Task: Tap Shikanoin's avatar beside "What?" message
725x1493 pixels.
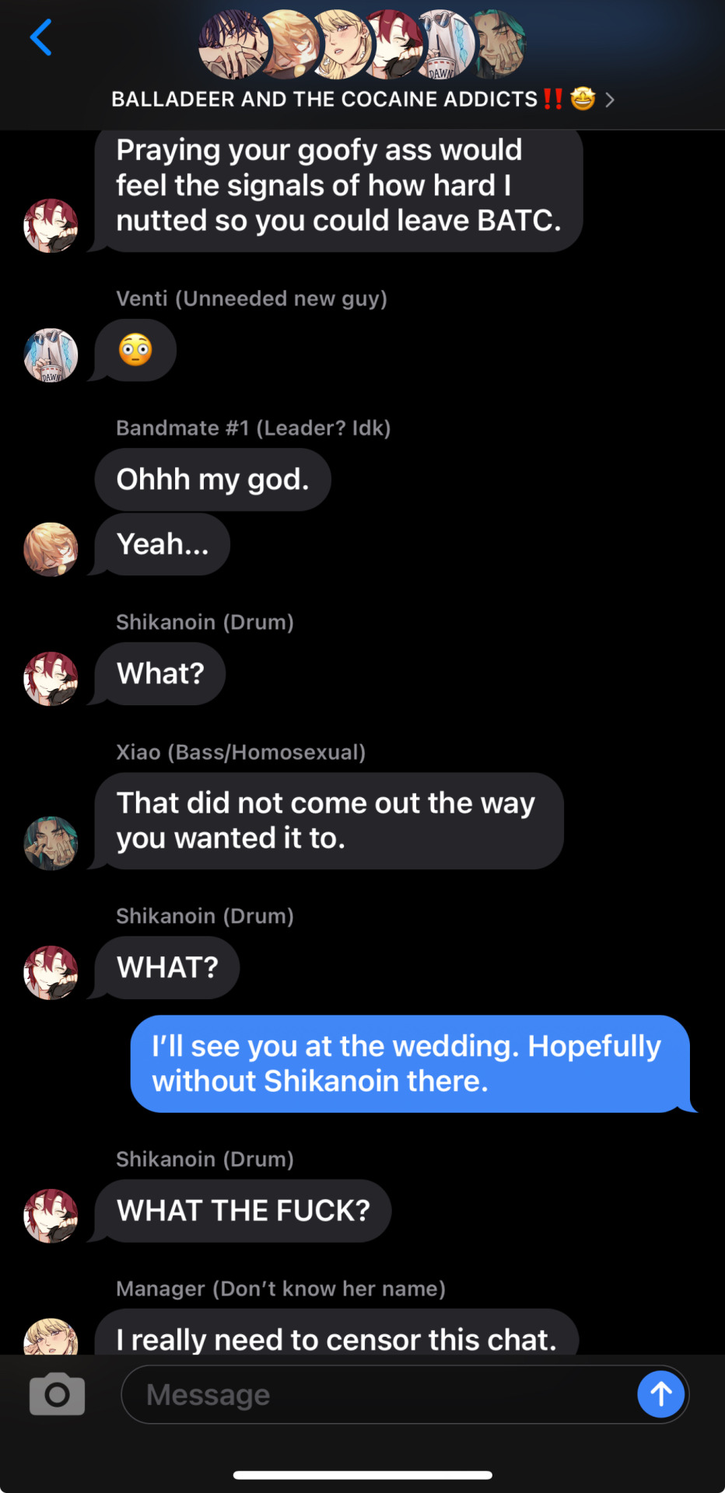Action: (51, 678)
